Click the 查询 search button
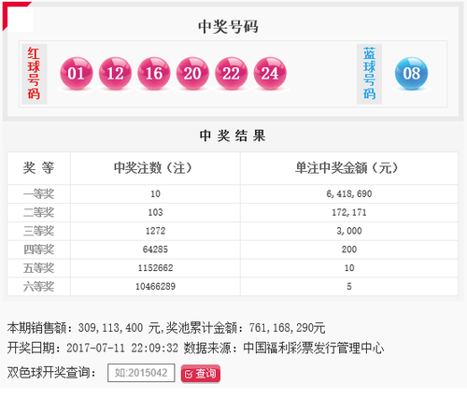Viewport: 467px width, 399px height. point(201,374)
